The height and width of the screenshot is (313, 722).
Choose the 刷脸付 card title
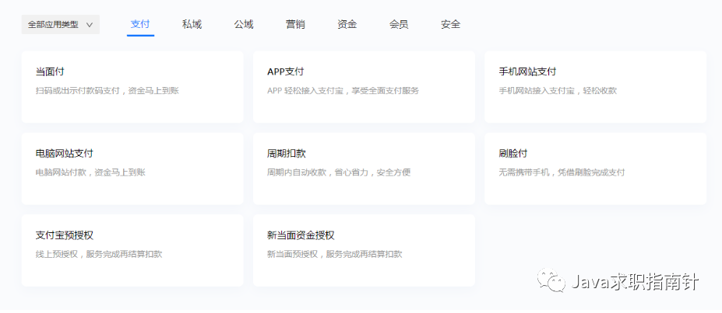pos(513,153)
